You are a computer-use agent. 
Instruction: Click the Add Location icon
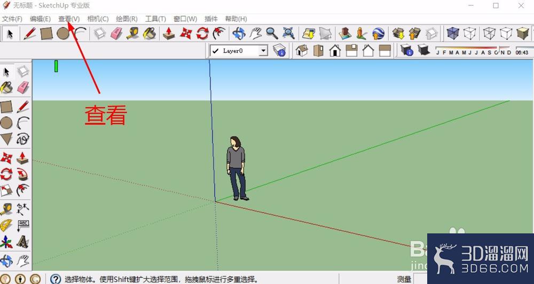click(309, 33)
